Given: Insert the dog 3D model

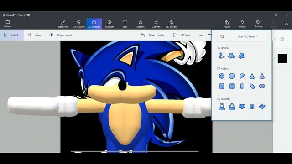Looking at the screenshot, I should (x=242, y=107).
